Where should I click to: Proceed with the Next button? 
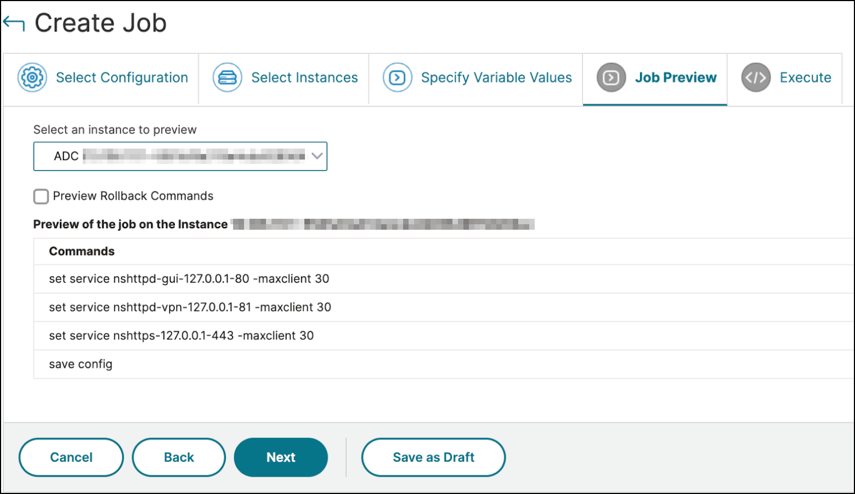click(x=281, y=457)
